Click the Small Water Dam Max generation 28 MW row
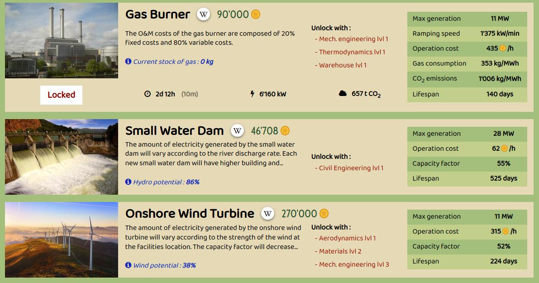 coord(467,134)
